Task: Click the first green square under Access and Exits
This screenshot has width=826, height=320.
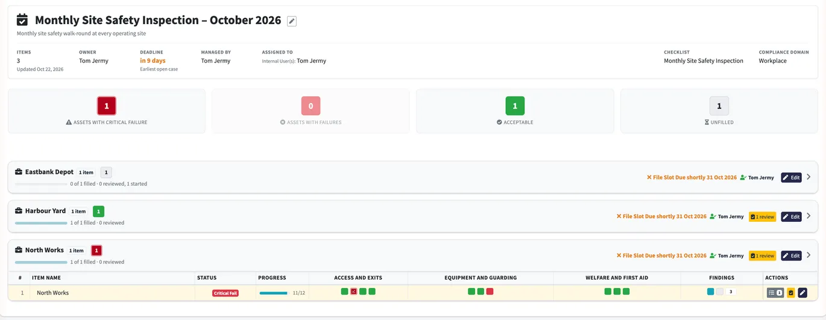Action: [344, 292]
